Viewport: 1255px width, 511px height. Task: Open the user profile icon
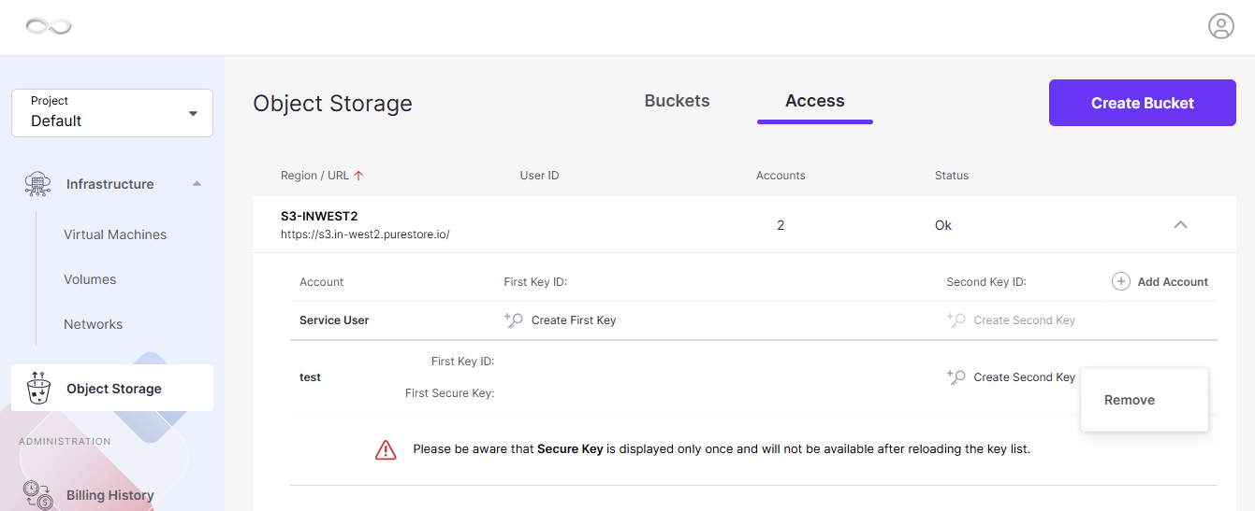1221,26
